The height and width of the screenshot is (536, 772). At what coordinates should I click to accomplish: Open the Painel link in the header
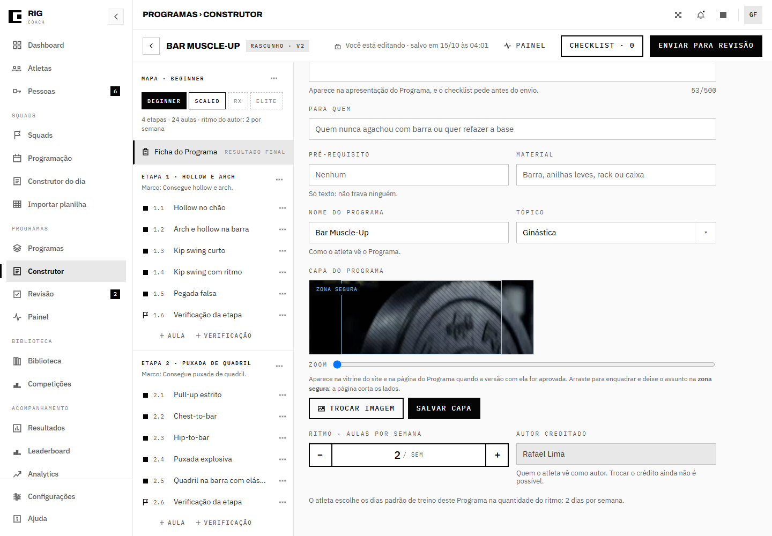pos(524,46)
